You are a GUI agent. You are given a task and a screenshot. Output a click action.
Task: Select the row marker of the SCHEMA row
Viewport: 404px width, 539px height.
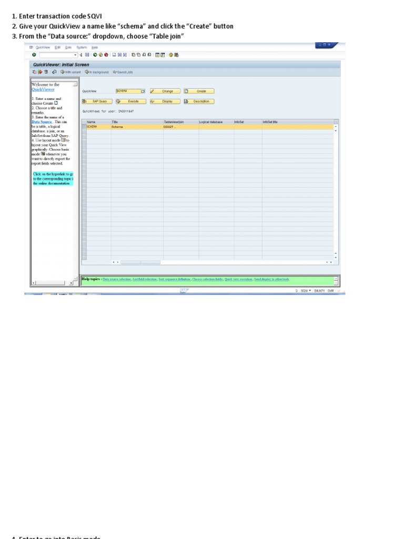click(84, 127)
